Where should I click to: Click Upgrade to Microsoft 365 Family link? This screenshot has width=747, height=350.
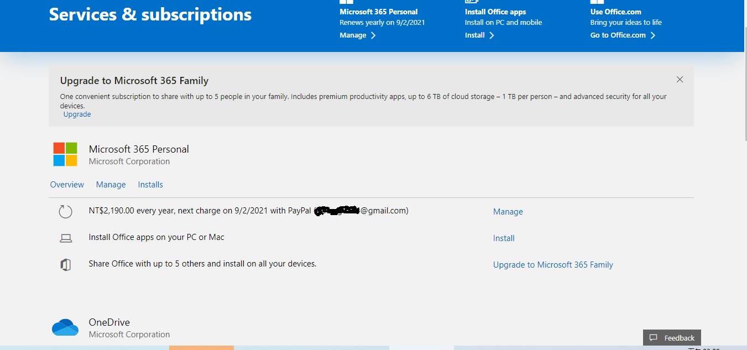click(553, 265)
